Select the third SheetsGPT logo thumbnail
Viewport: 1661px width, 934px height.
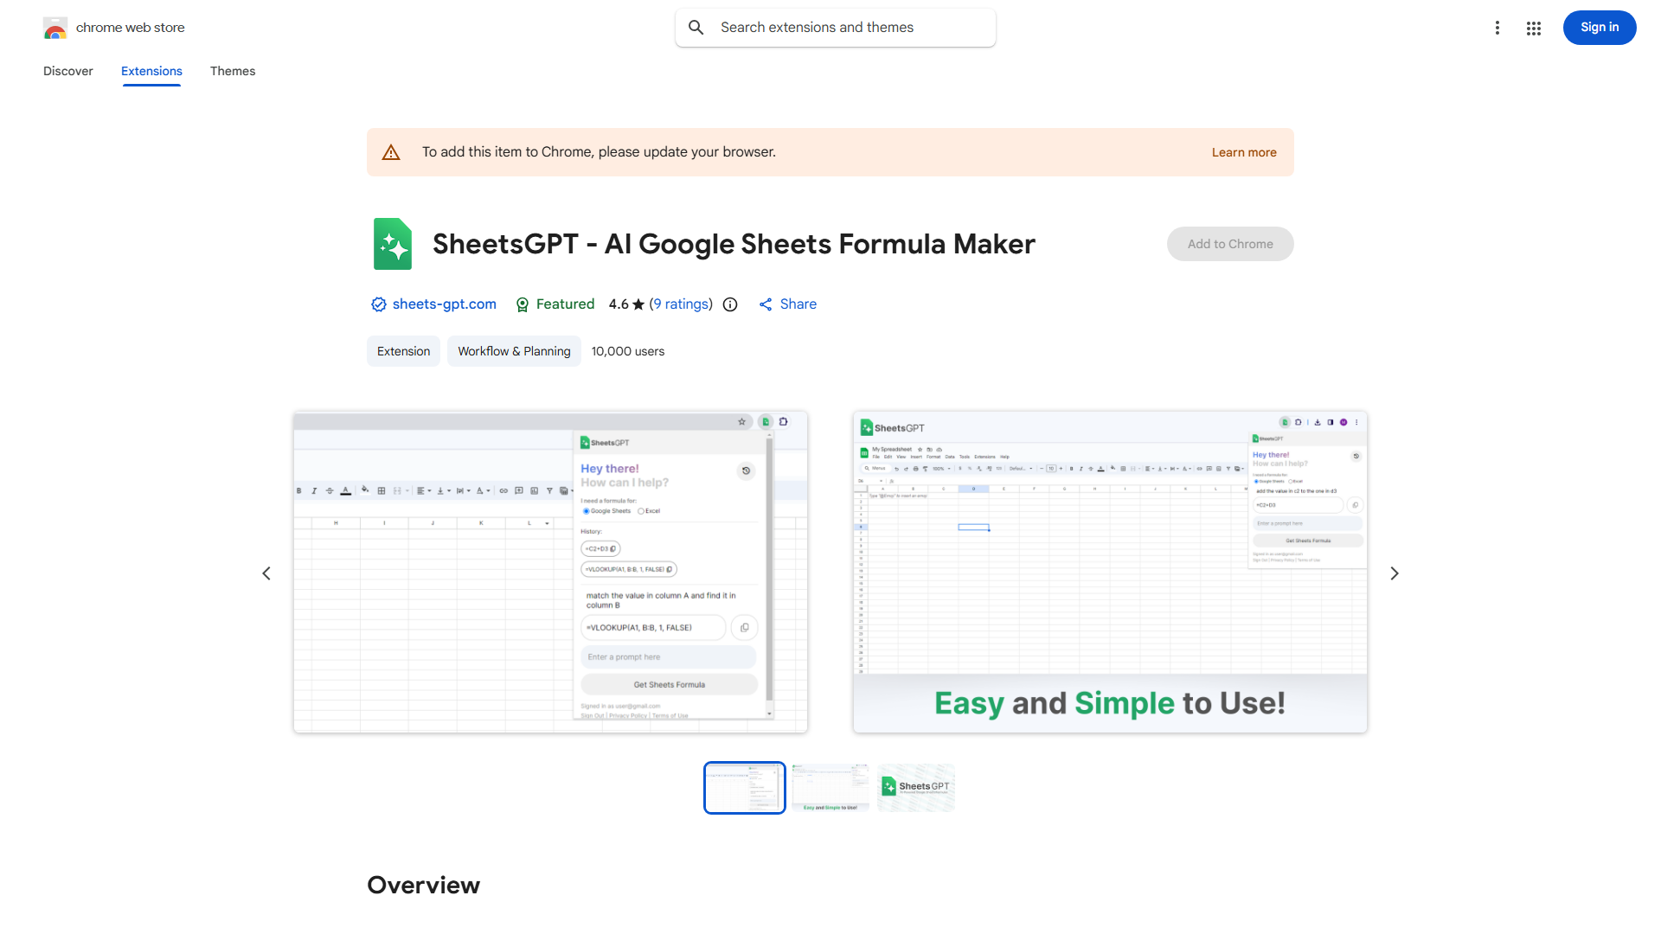pos(915,788)
